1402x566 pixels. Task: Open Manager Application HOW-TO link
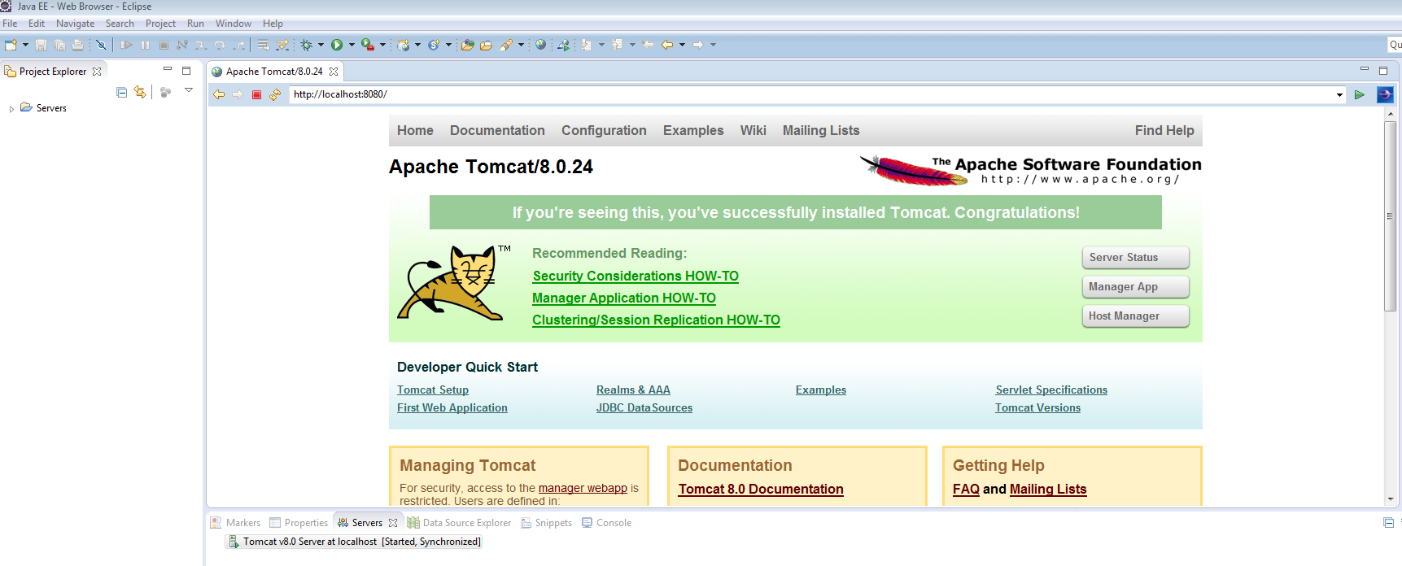(624, 298)
